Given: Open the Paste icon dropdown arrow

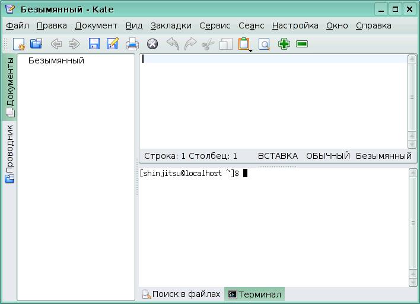Looking at the screenshot, I should [250, 51].
